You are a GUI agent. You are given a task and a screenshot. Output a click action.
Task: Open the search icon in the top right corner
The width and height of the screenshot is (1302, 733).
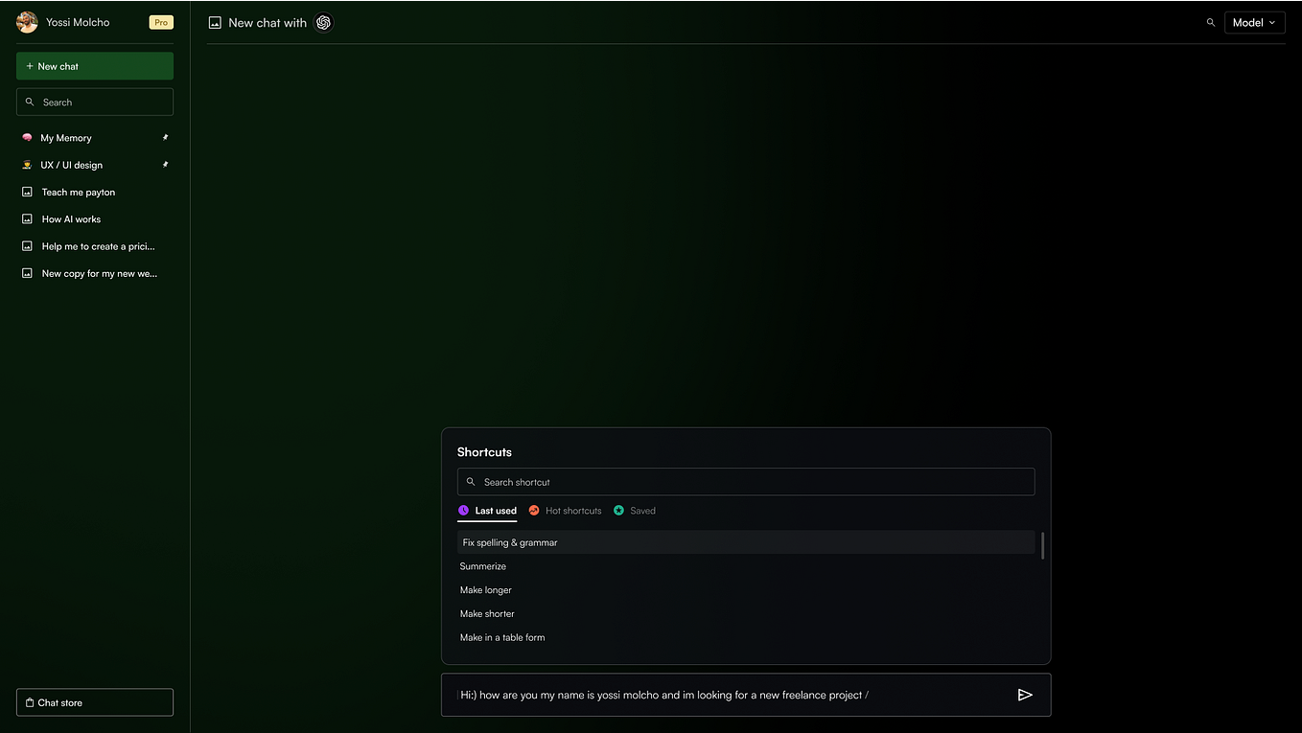pos(1210,22)
